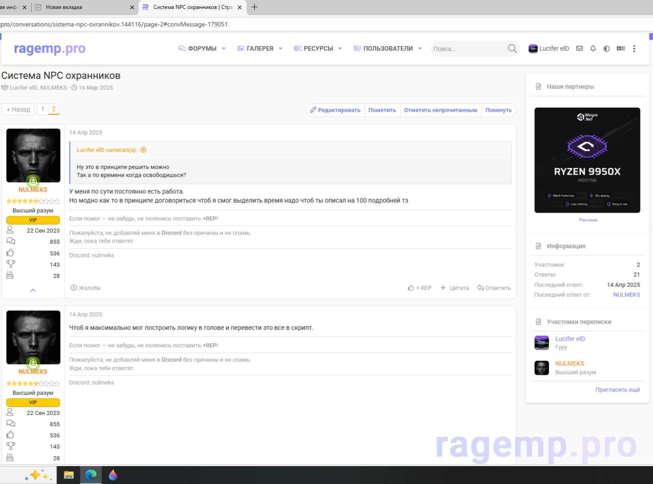Open the ID card icon in header

tap(621, 48)
